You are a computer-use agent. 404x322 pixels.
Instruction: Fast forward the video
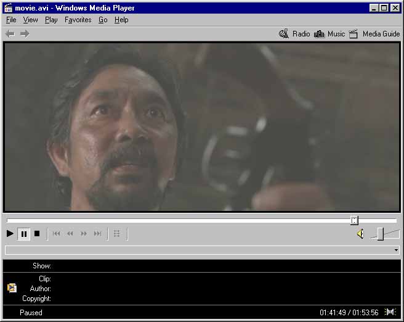[84, 234]
